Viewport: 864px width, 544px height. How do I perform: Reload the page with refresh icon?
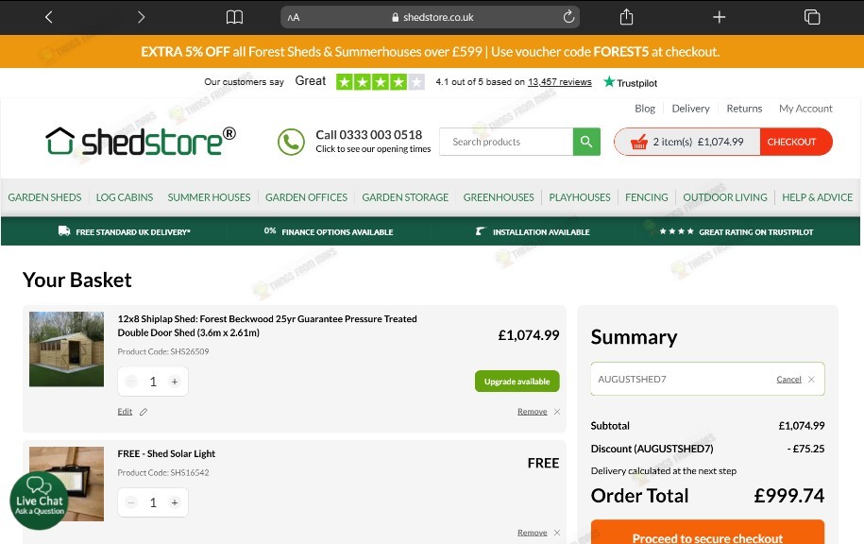point(568,17)
